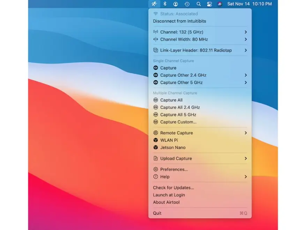
Task: Expand the Channel 132 submenu arrow
Action: 246,32
